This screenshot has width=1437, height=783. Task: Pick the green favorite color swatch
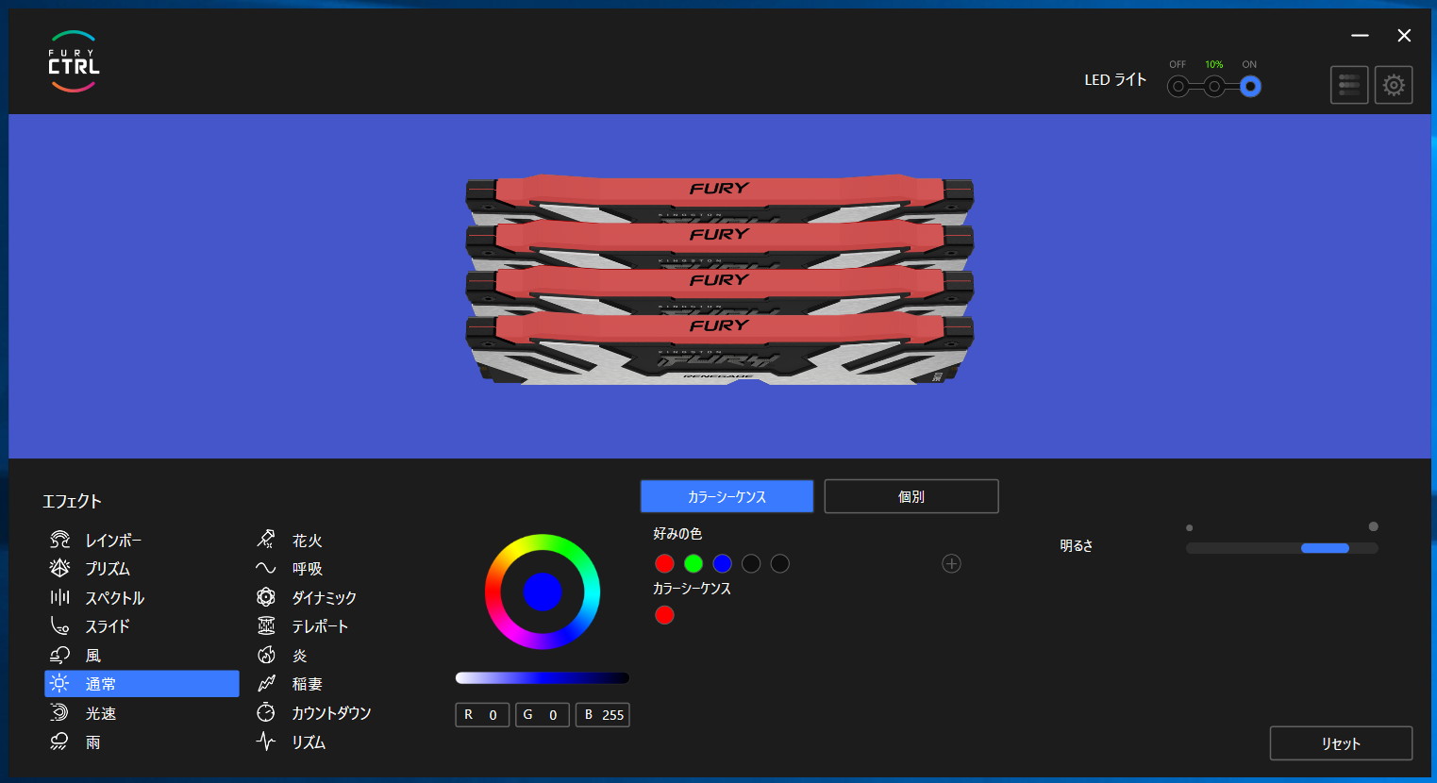(693, 563)
